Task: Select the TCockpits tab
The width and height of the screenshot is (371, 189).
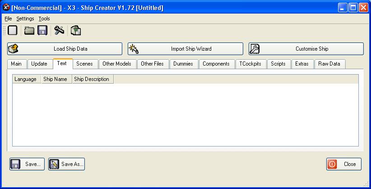Action: 250,64
